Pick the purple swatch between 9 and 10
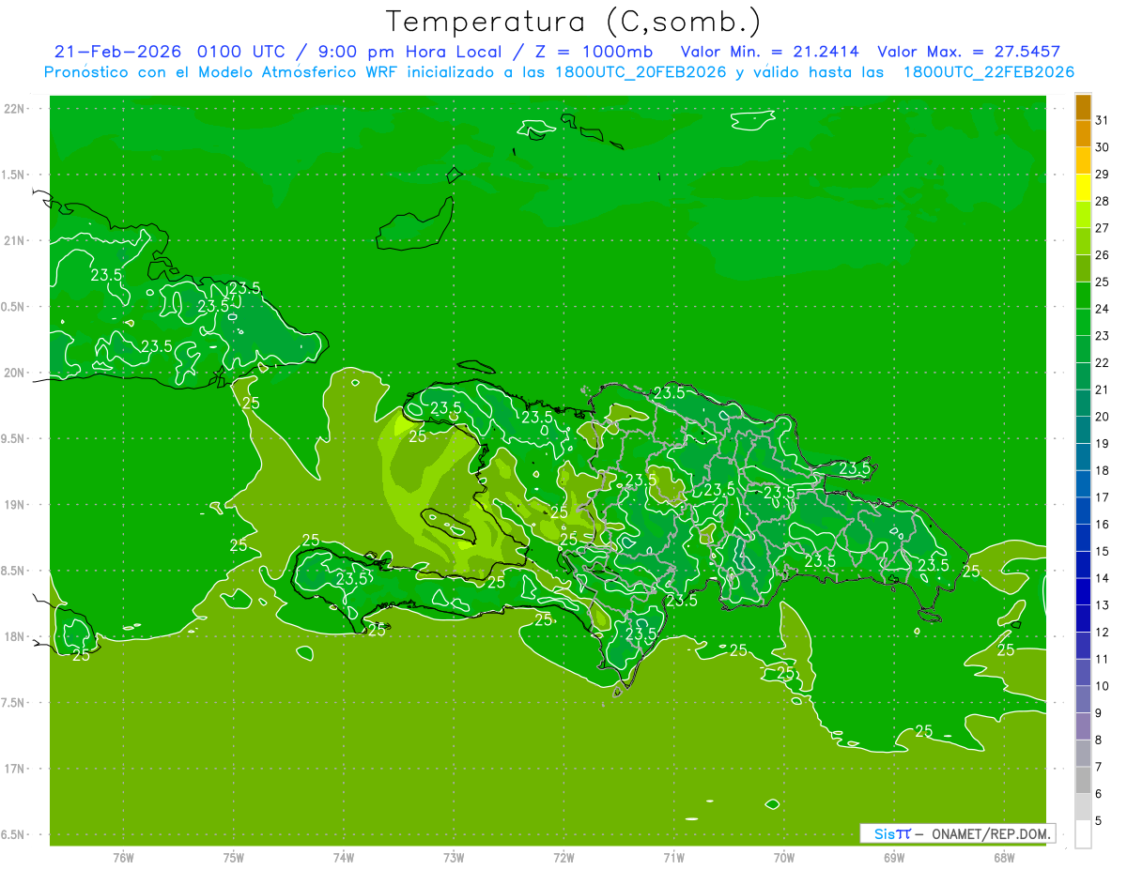Image resolution: width=1127 pixels, height=870 pixels. [x=1083, y=700]
